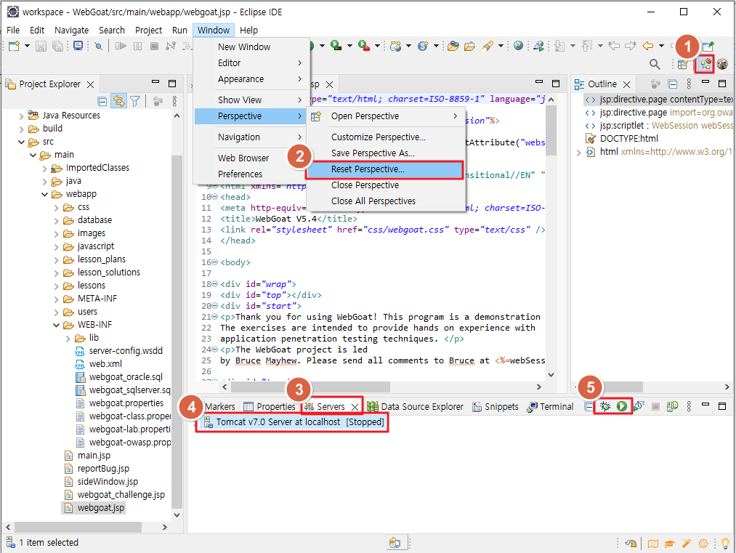The height and width of the screenshot is (553, 736).
Task: Choose Save Perspective As... entry
Action: click(373, 153)
